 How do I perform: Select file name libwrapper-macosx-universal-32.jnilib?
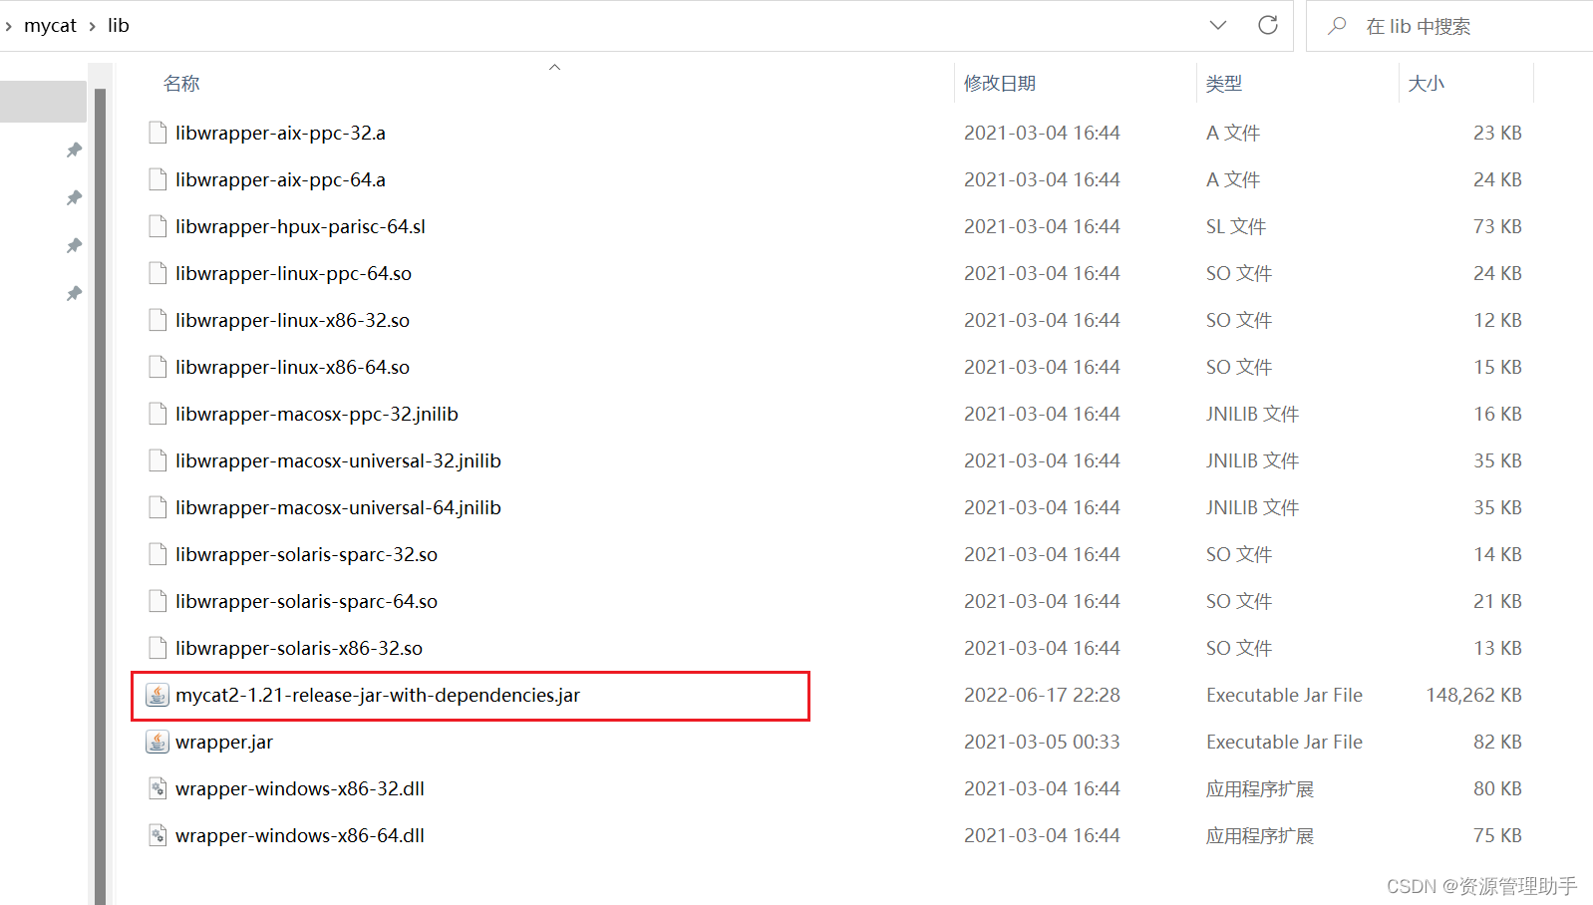click(x=338, y=460)
